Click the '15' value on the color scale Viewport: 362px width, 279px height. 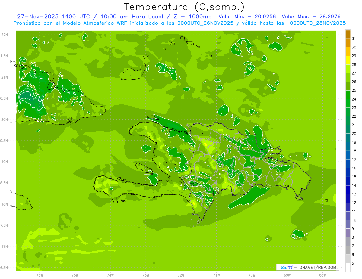tap(354, 177)
